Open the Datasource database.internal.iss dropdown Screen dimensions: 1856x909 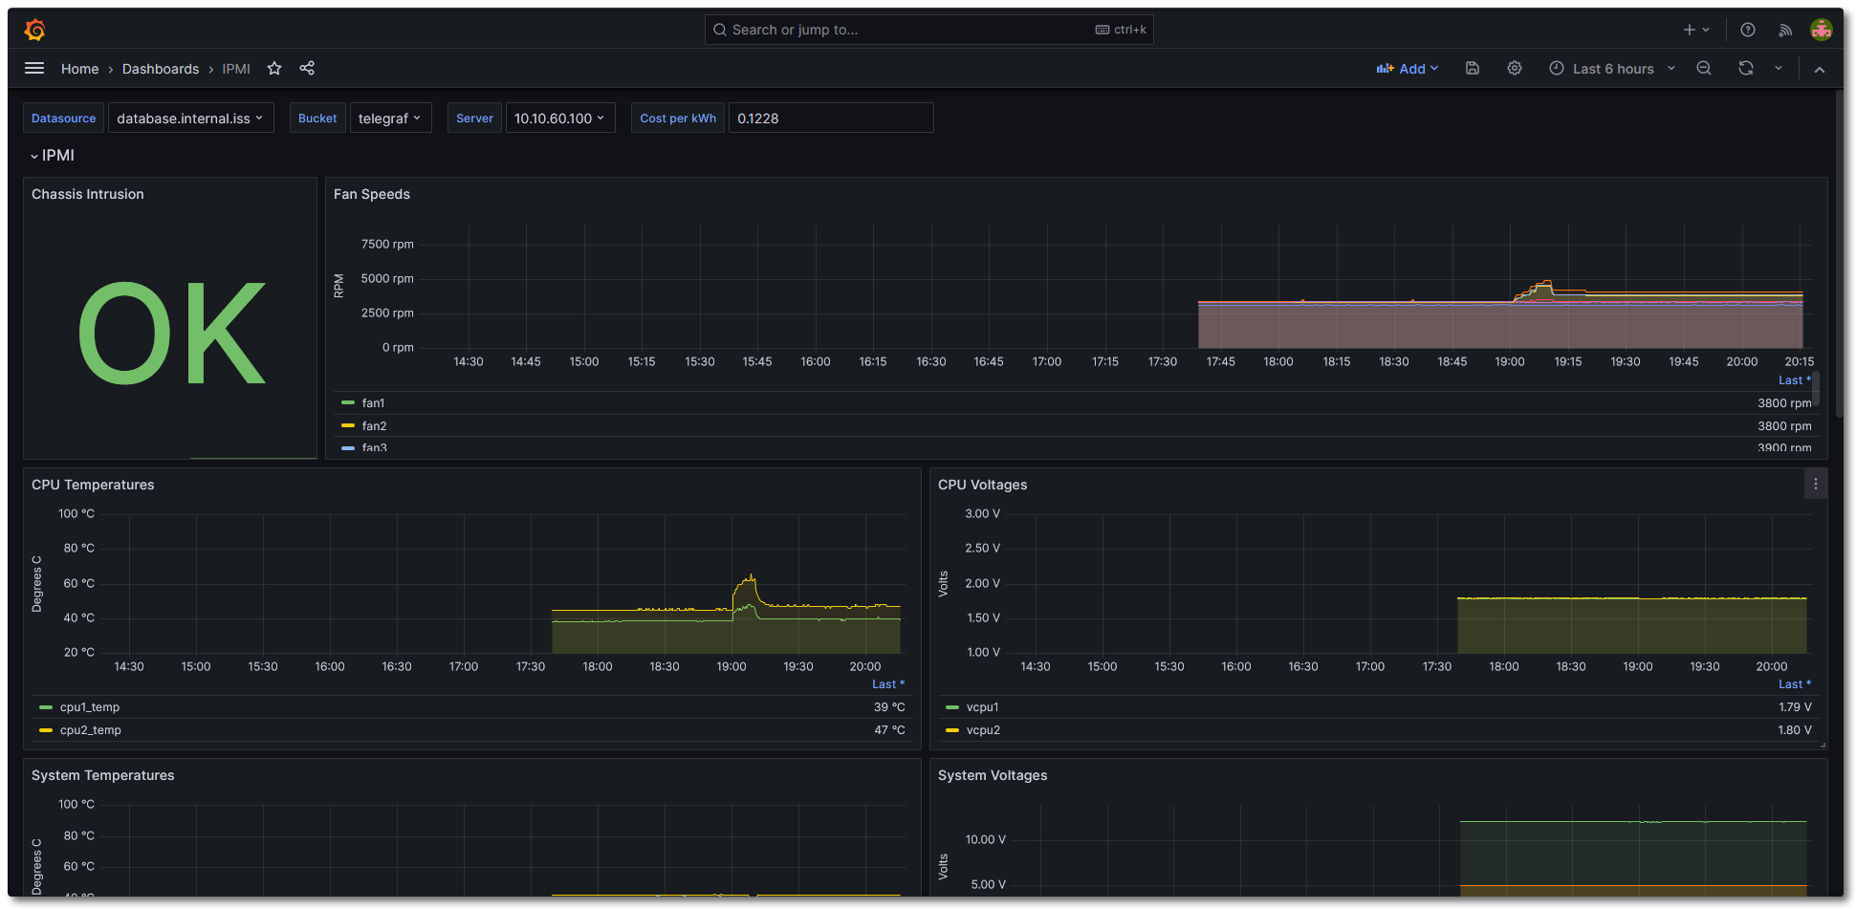click(x=190, y=119)
